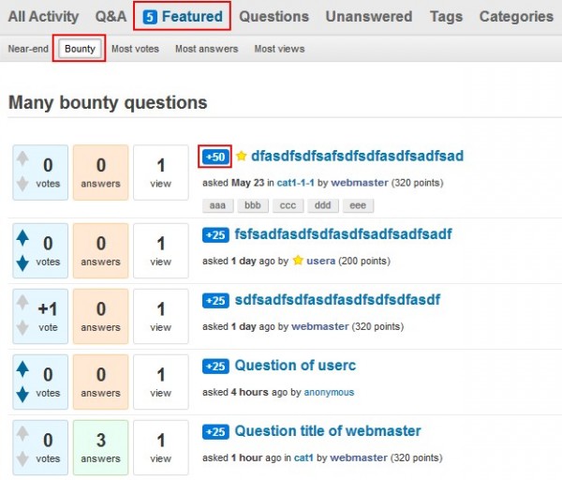This screenshot has width=562, height=480.
Task: Open the Featured tab
Action: point(184,16)
